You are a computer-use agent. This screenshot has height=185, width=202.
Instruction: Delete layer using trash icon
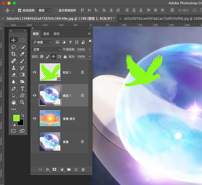pyautogui.click(x=83, y=169)
